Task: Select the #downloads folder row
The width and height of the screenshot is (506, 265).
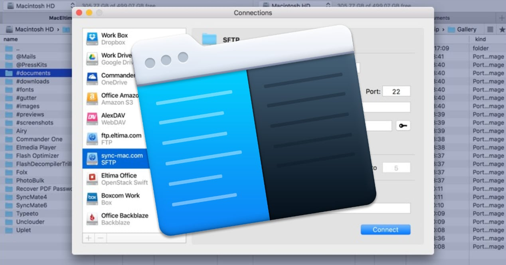Action: point(36,81)
